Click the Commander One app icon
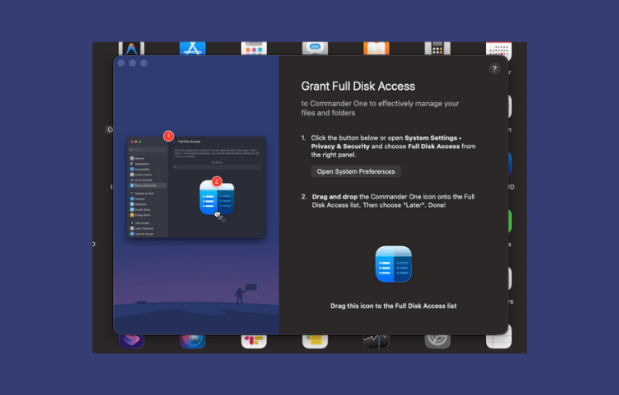The height and width of the screenshot is (395, 619). coord(393,264)
